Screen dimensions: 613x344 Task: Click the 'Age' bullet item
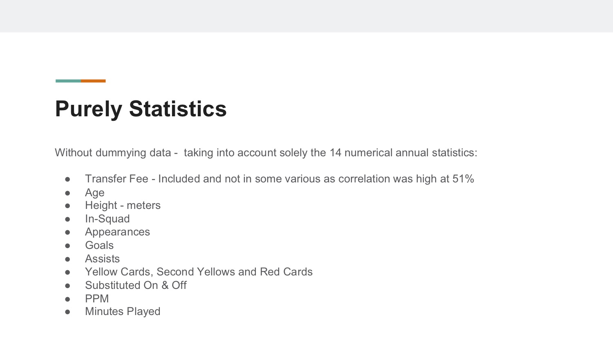click(x=95, y=193)
